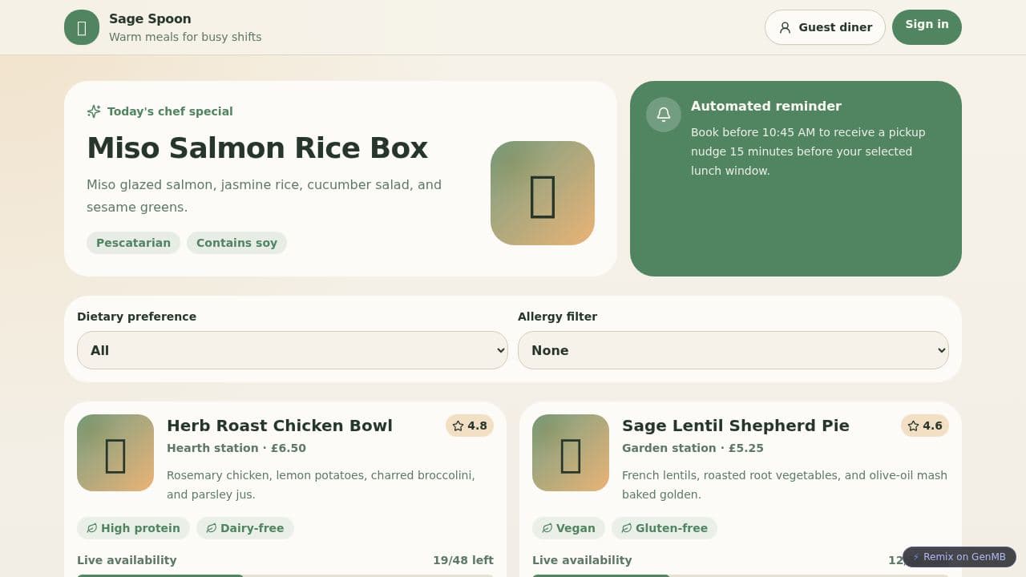Click the Today's chef special label
1026x577 pixels.
[170, 111]
